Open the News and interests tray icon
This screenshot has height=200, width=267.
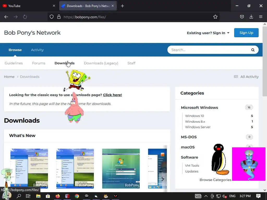198,196
